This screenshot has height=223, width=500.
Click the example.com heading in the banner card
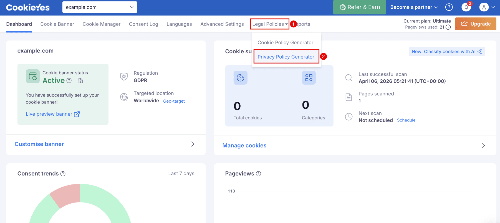pos(36,51)
